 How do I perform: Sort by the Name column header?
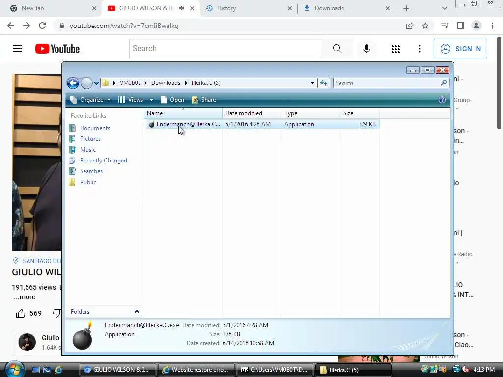pyautogui.click(x=183, y=113)
